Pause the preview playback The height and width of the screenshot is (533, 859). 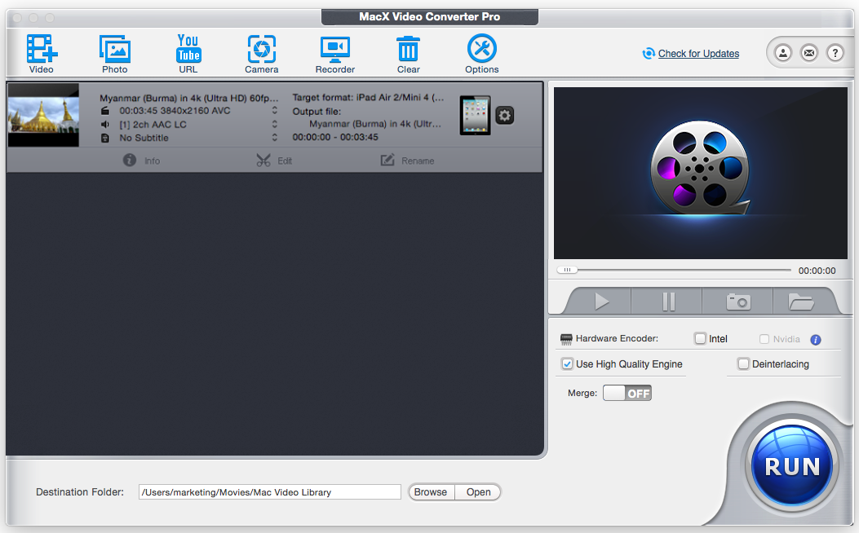(x=668, y=302)
